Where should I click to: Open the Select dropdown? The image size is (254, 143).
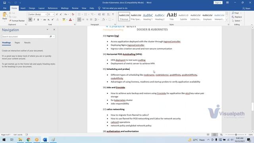(x=237, y=21)
